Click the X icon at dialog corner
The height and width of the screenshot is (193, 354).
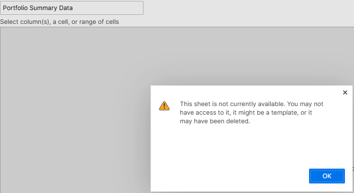tap(345, 93)
